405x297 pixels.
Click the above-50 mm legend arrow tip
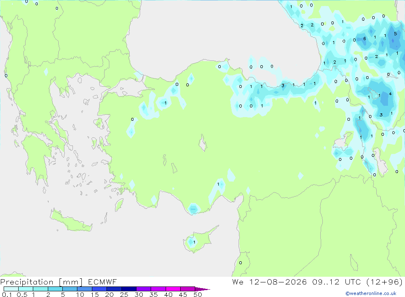tap(202, 289)
